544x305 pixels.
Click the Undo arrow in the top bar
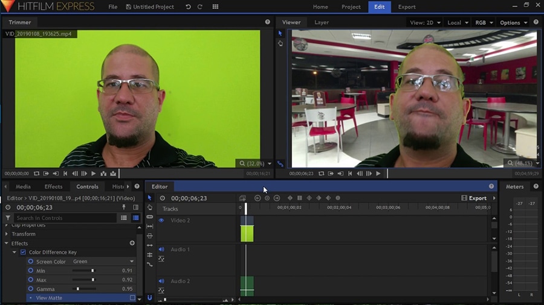pyautogui.click(x=188, y=7)
